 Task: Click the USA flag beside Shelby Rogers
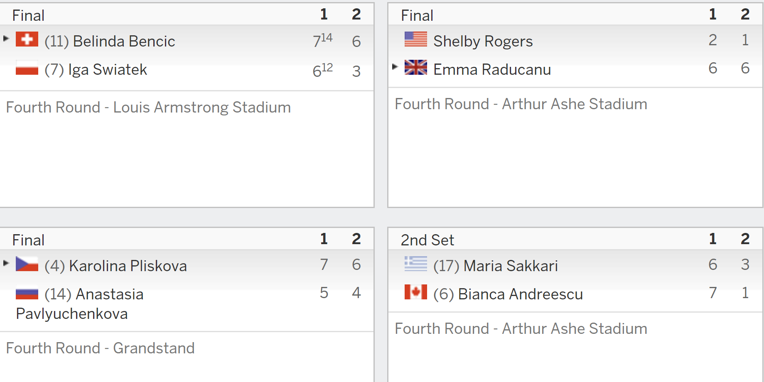click(416, 39)
